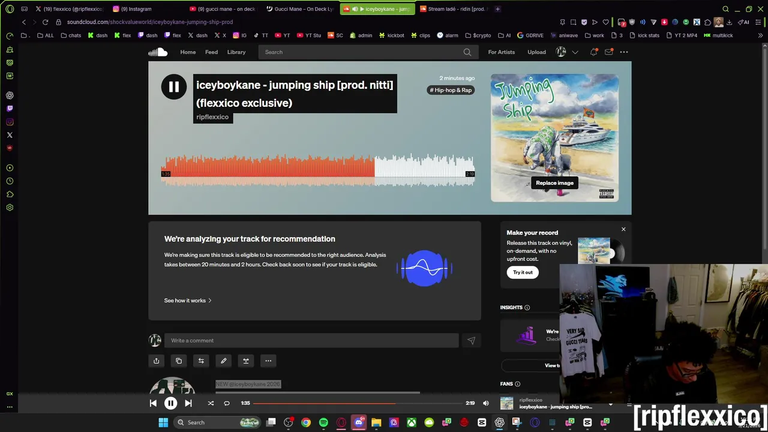Skip to next track in the player bar
The width and height of the screenshot is (768, 432).
[x=188, y=403]
